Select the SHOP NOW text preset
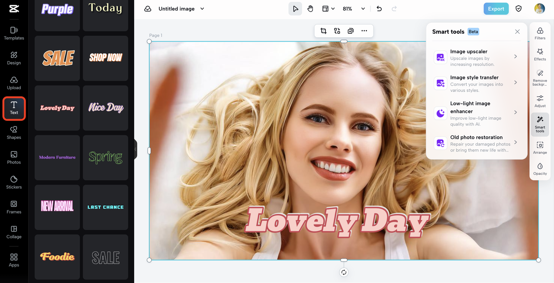The height and width of the screenshot is (283, 554). tap(106, 58)
